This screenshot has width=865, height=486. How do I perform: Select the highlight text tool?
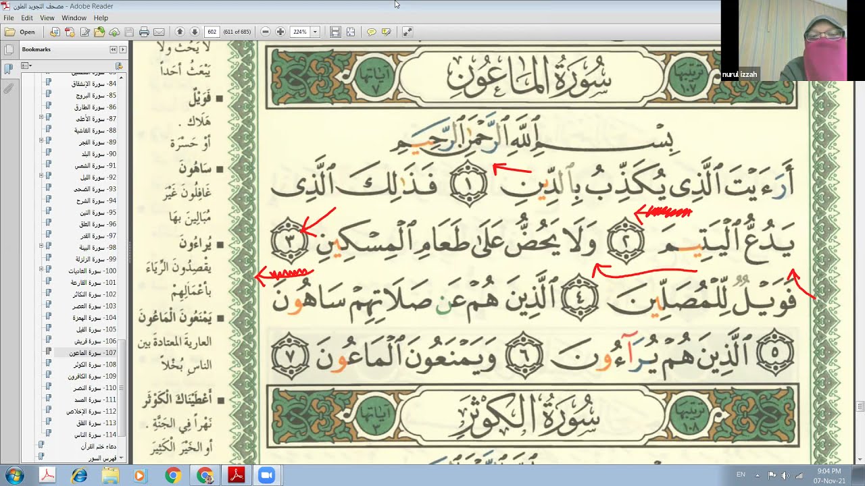pos(386,32)
